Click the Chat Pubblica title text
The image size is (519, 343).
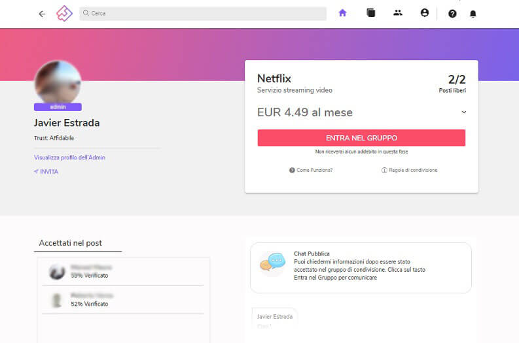click(312, 253)
